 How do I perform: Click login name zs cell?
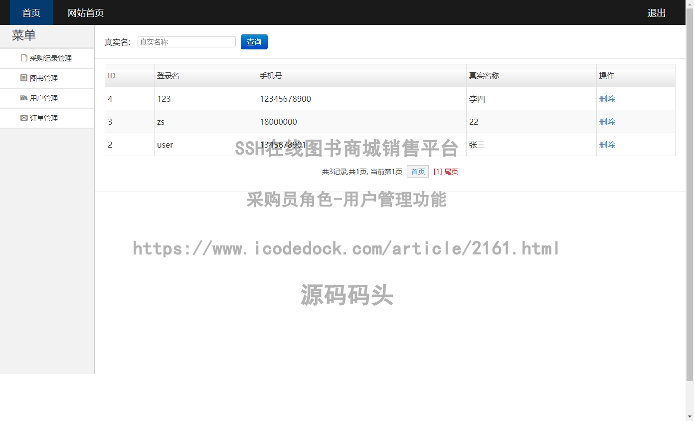tap(205, 122)
